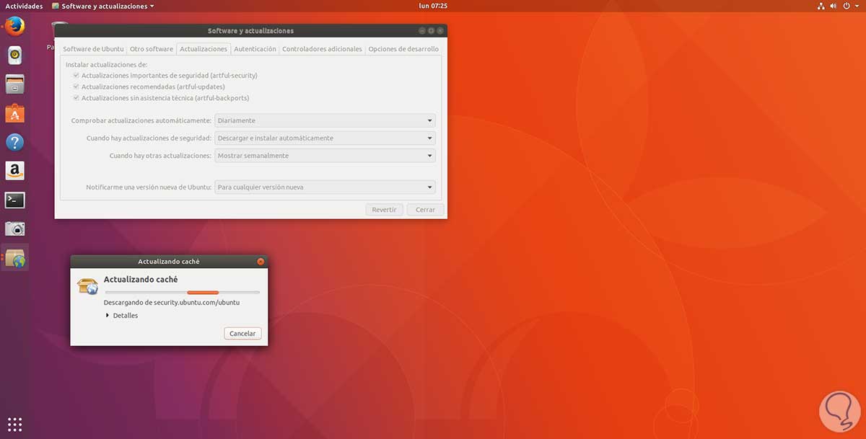Launch Amazon from the dock
Viewport: 866px width, 439px height.
click(x=14, y=171)
